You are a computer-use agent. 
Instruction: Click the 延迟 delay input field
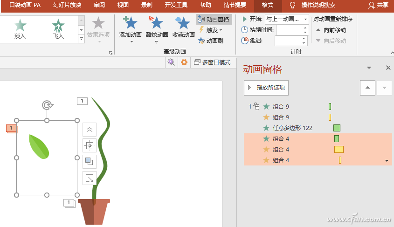(x=288, y=41)
